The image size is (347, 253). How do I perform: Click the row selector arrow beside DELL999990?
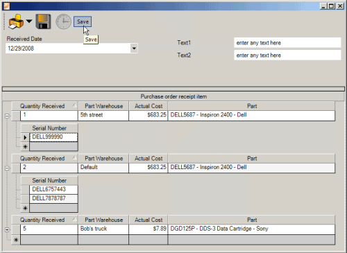click(25, 137)
